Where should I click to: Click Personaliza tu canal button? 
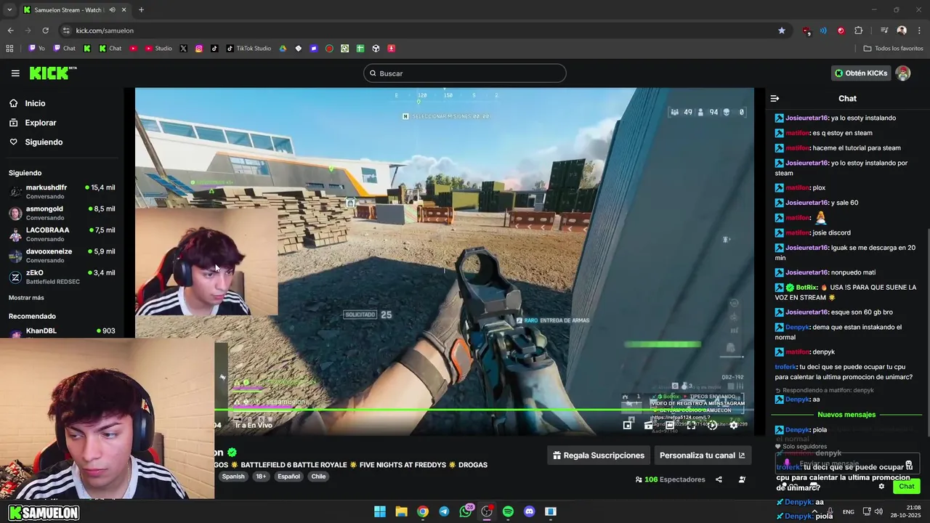click(702, 455)
